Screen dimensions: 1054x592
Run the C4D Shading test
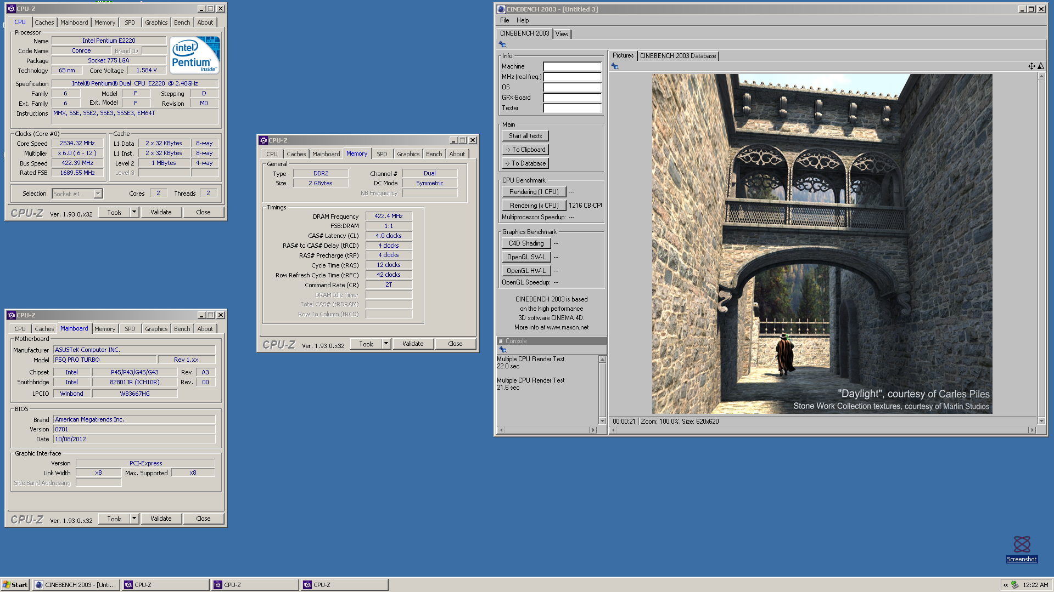(526, 243)
